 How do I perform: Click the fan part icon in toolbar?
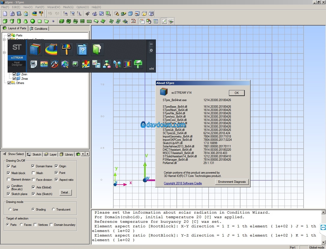tap(111, 21)
